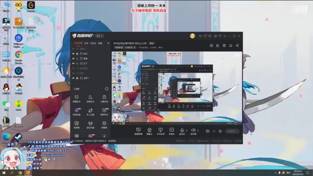Click the unlock padlock icon in header
313x176 pixels.
point(218,45)
